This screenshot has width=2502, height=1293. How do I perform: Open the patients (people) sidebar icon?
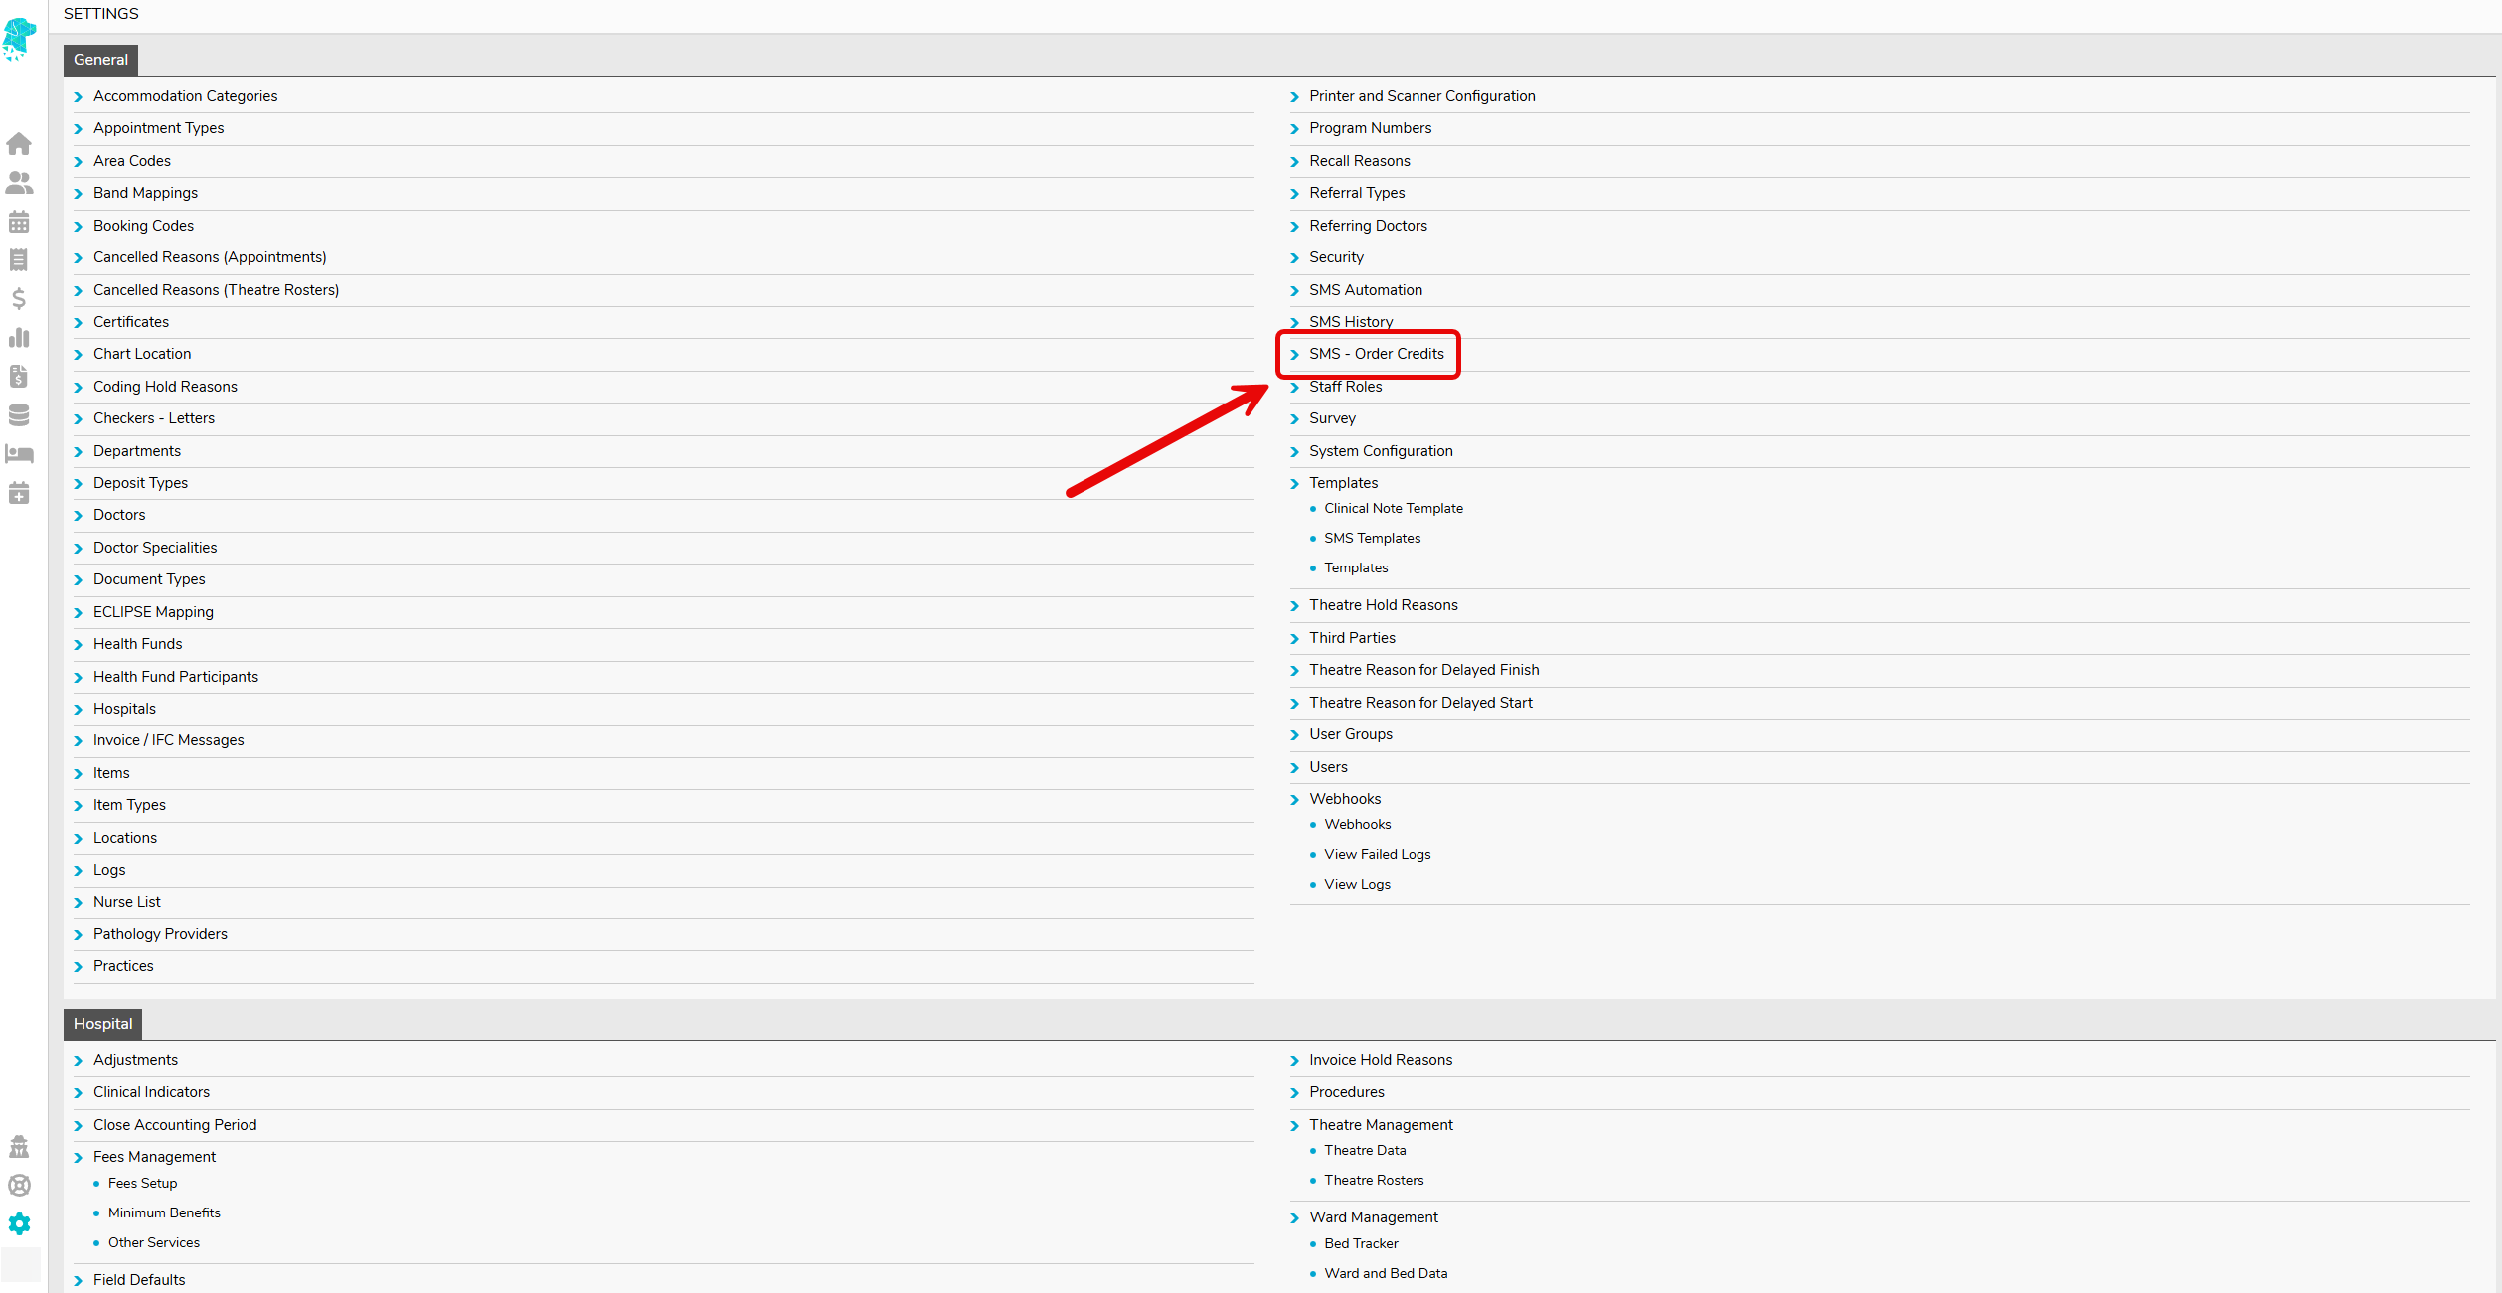(19, 183)
